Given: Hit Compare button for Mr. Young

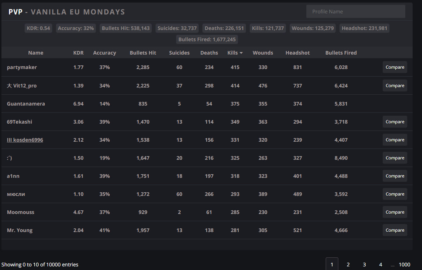Looking at the screenshot, I should (395, 230).
